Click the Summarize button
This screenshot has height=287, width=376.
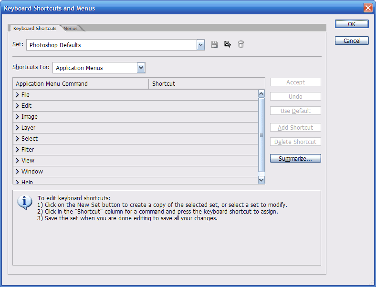pyautogui.click(x=295, y=159)
